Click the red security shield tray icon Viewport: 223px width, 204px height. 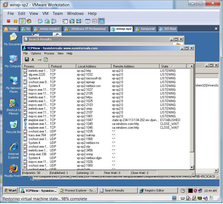[x=195, y=191]
